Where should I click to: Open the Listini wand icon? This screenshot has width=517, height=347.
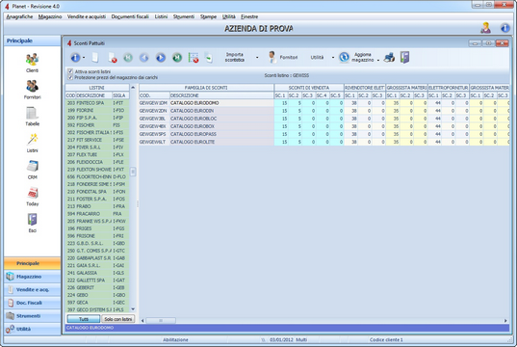click(32, 140)
